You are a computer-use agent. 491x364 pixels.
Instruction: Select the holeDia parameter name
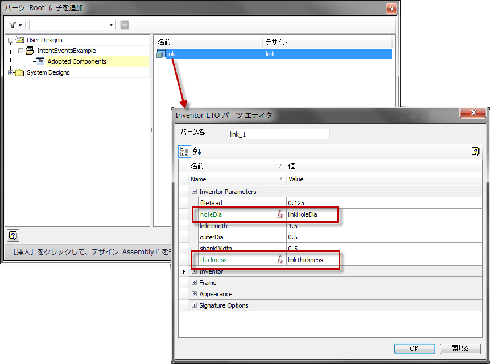211,214
